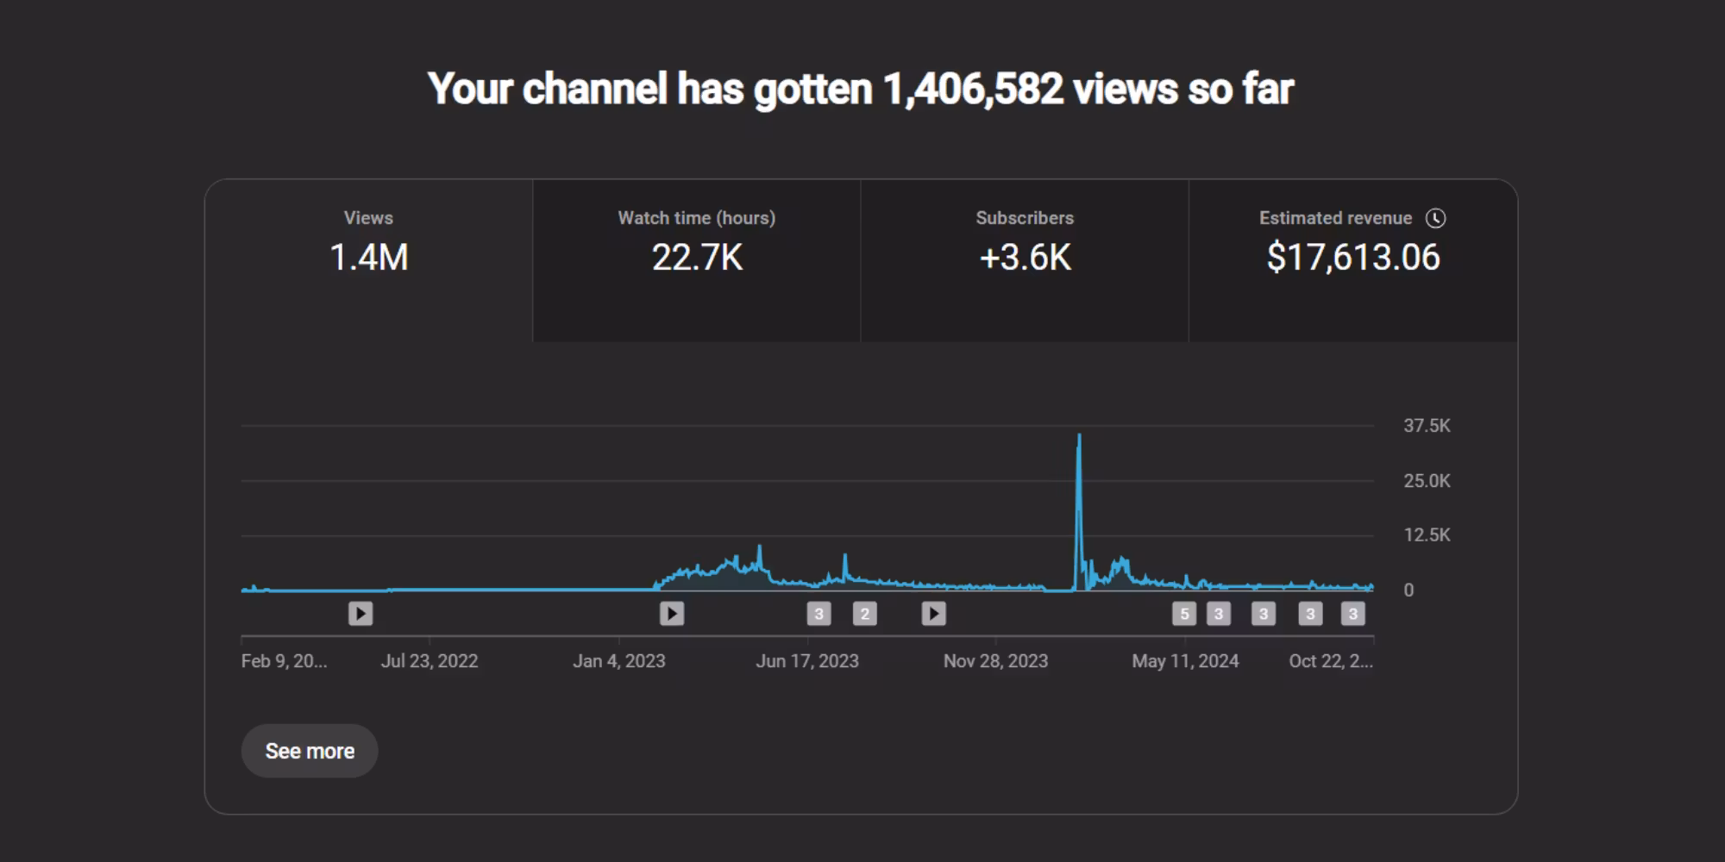1725x862 pixels.
Task: Click the "5" videos published marker
Action: click(x=1184, y=614)
